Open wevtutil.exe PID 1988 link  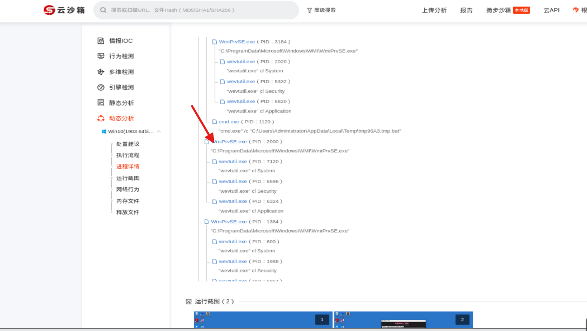[x=233, y=261]
